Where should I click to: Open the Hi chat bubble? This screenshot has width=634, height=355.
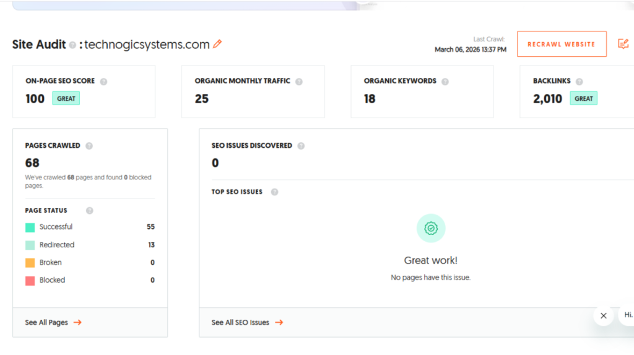(x=627, y=315)
